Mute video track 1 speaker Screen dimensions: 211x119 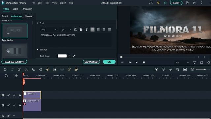[x=14, y=105]
